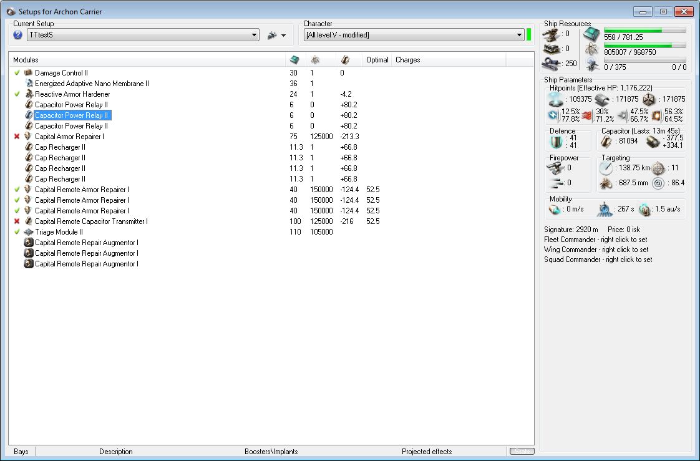Open the ship fitting browser icon
Image resolution: width=700 pixels, height=461 pixels.
click(x=272, y=35)
